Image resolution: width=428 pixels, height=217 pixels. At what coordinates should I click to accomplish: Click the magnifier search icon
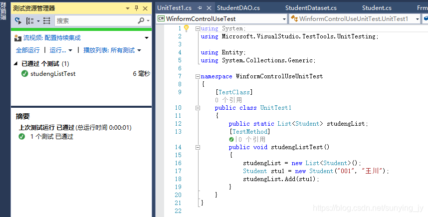point(141,20)
